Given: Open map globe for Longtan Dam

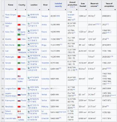Looking at the screenshot, I should [29, 87].
